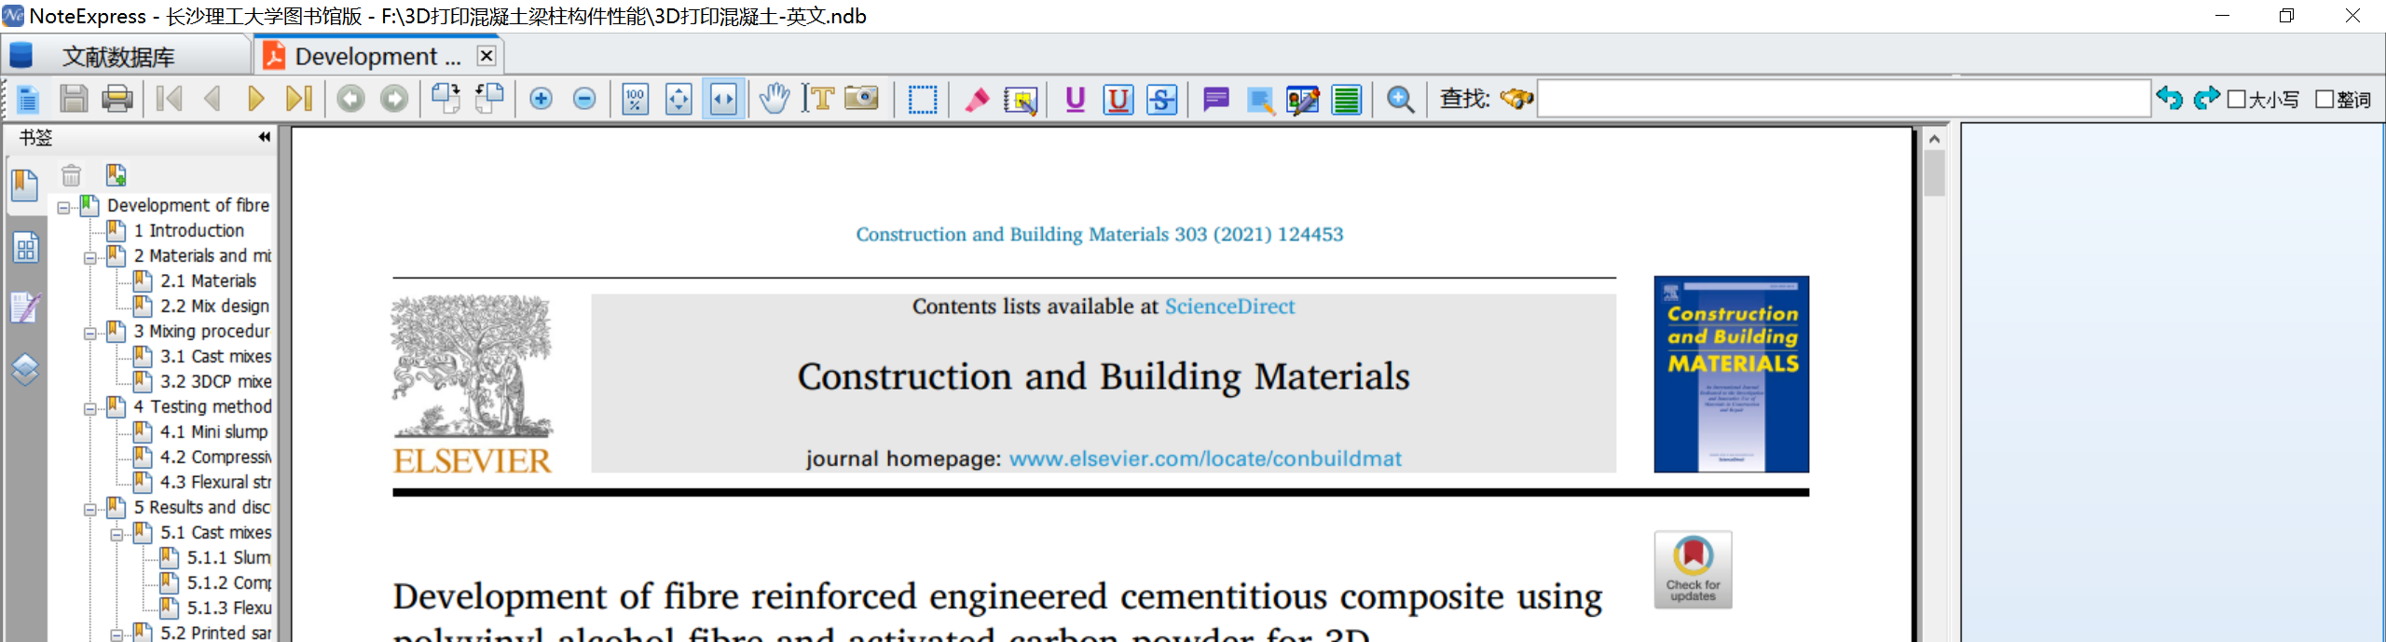Delete bookmark using the trash icon

pos(72,174)
